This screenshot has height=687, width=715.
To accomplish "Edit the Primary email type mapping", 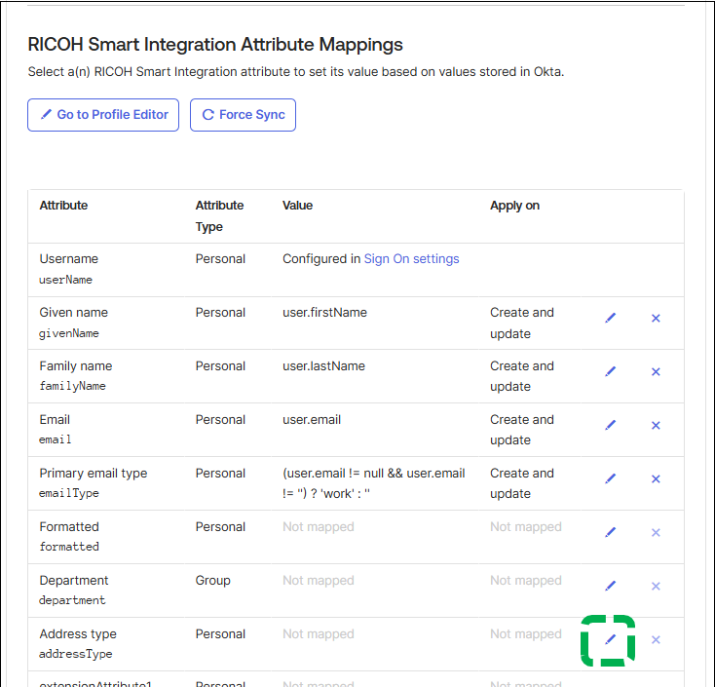I will [x=611, y=479].
